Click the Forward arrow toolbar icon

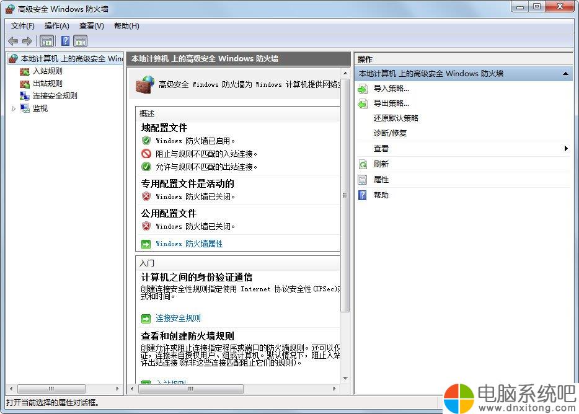27,41
